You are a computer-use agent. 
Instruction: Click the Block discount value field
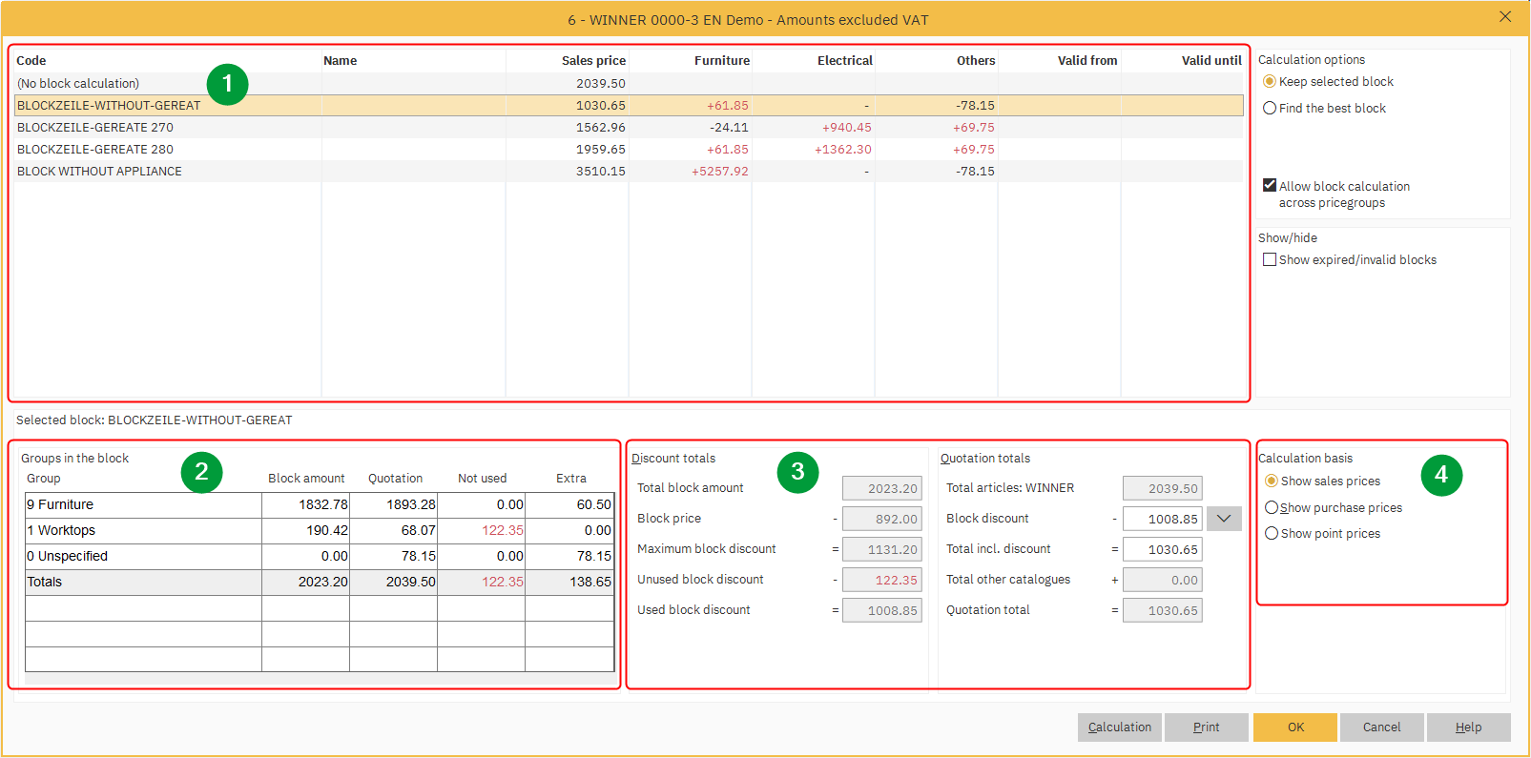click(1162, 519)
